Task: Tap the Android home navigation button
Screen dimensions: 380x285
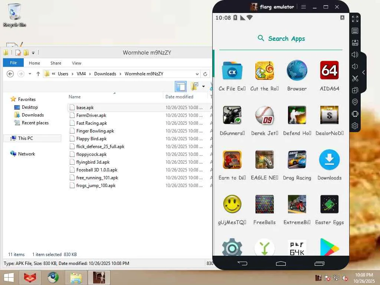Action: coord(281,263)
